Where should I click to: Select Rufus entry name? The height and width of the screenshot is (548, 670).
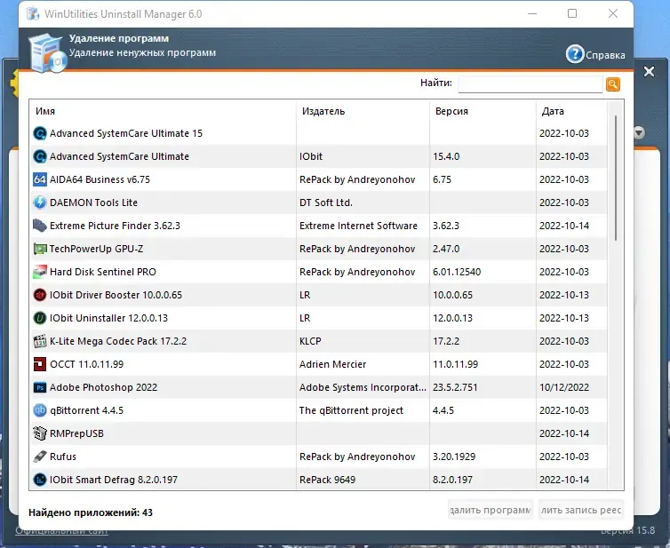point(63,457)
